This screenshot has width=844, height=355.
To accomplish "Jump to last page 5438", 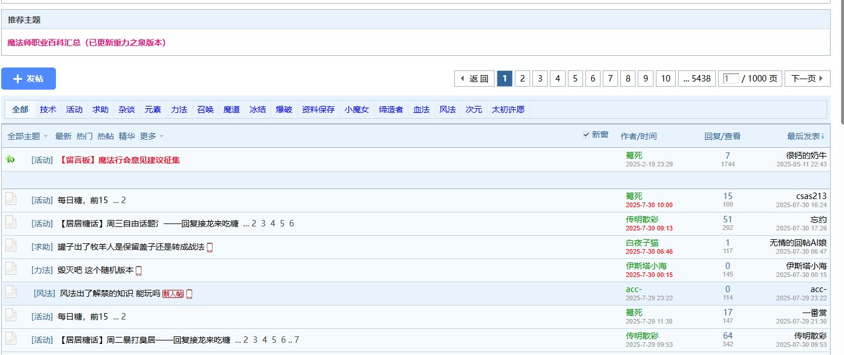I will 697,79.
